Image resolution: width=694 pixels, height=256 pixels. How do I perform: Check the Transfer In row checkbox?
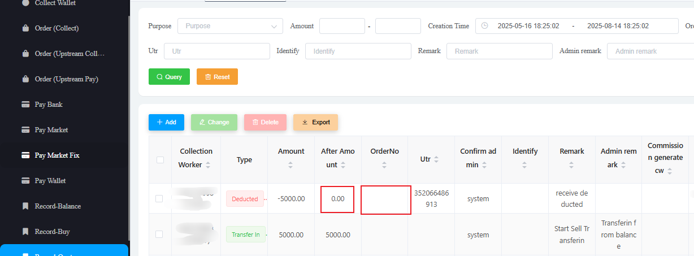tap(159, 234)
